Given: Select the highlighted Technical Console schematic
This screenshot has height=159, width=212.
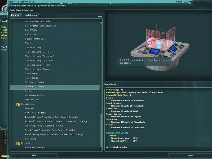Looking at the screenshot, I should coord(35,87).
